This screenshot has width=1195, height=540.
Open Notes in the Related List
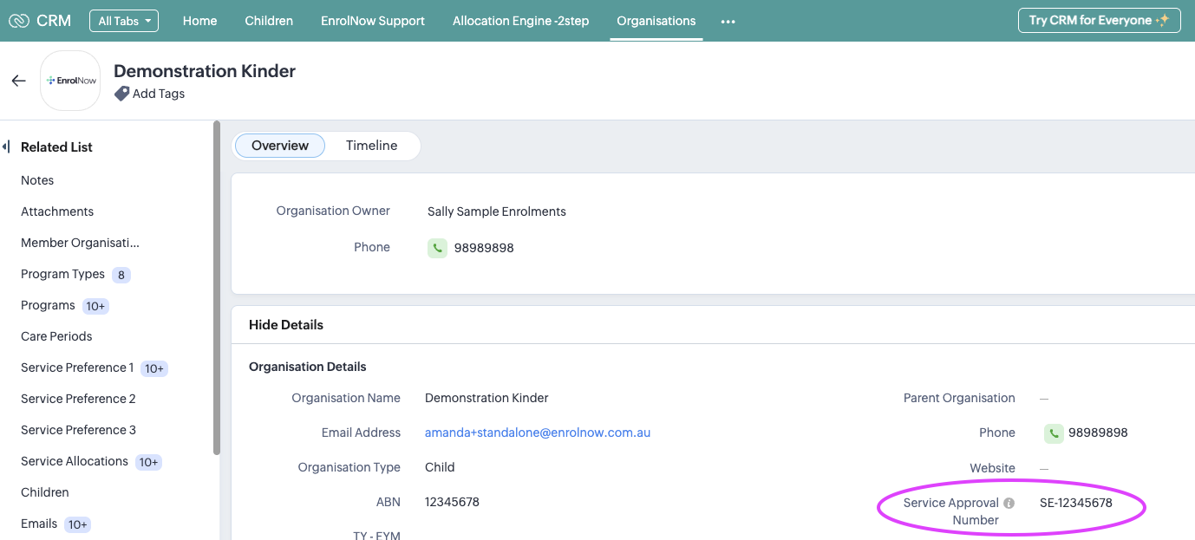[37, 180]
